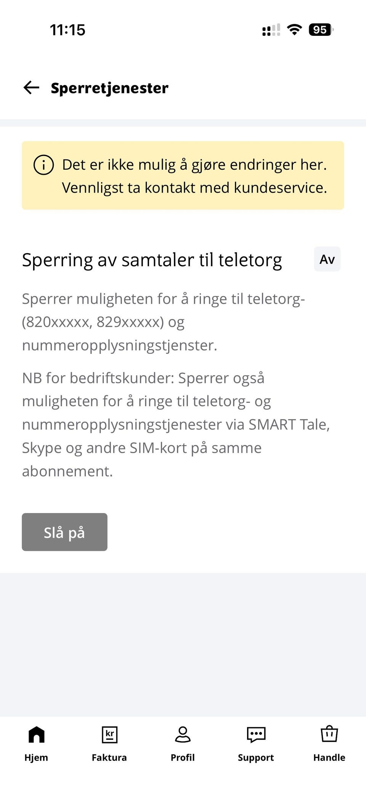Tap the Wi-Fi icon in status bar
This screenshot has width=366, height=796.
click(x=294, y=30)
